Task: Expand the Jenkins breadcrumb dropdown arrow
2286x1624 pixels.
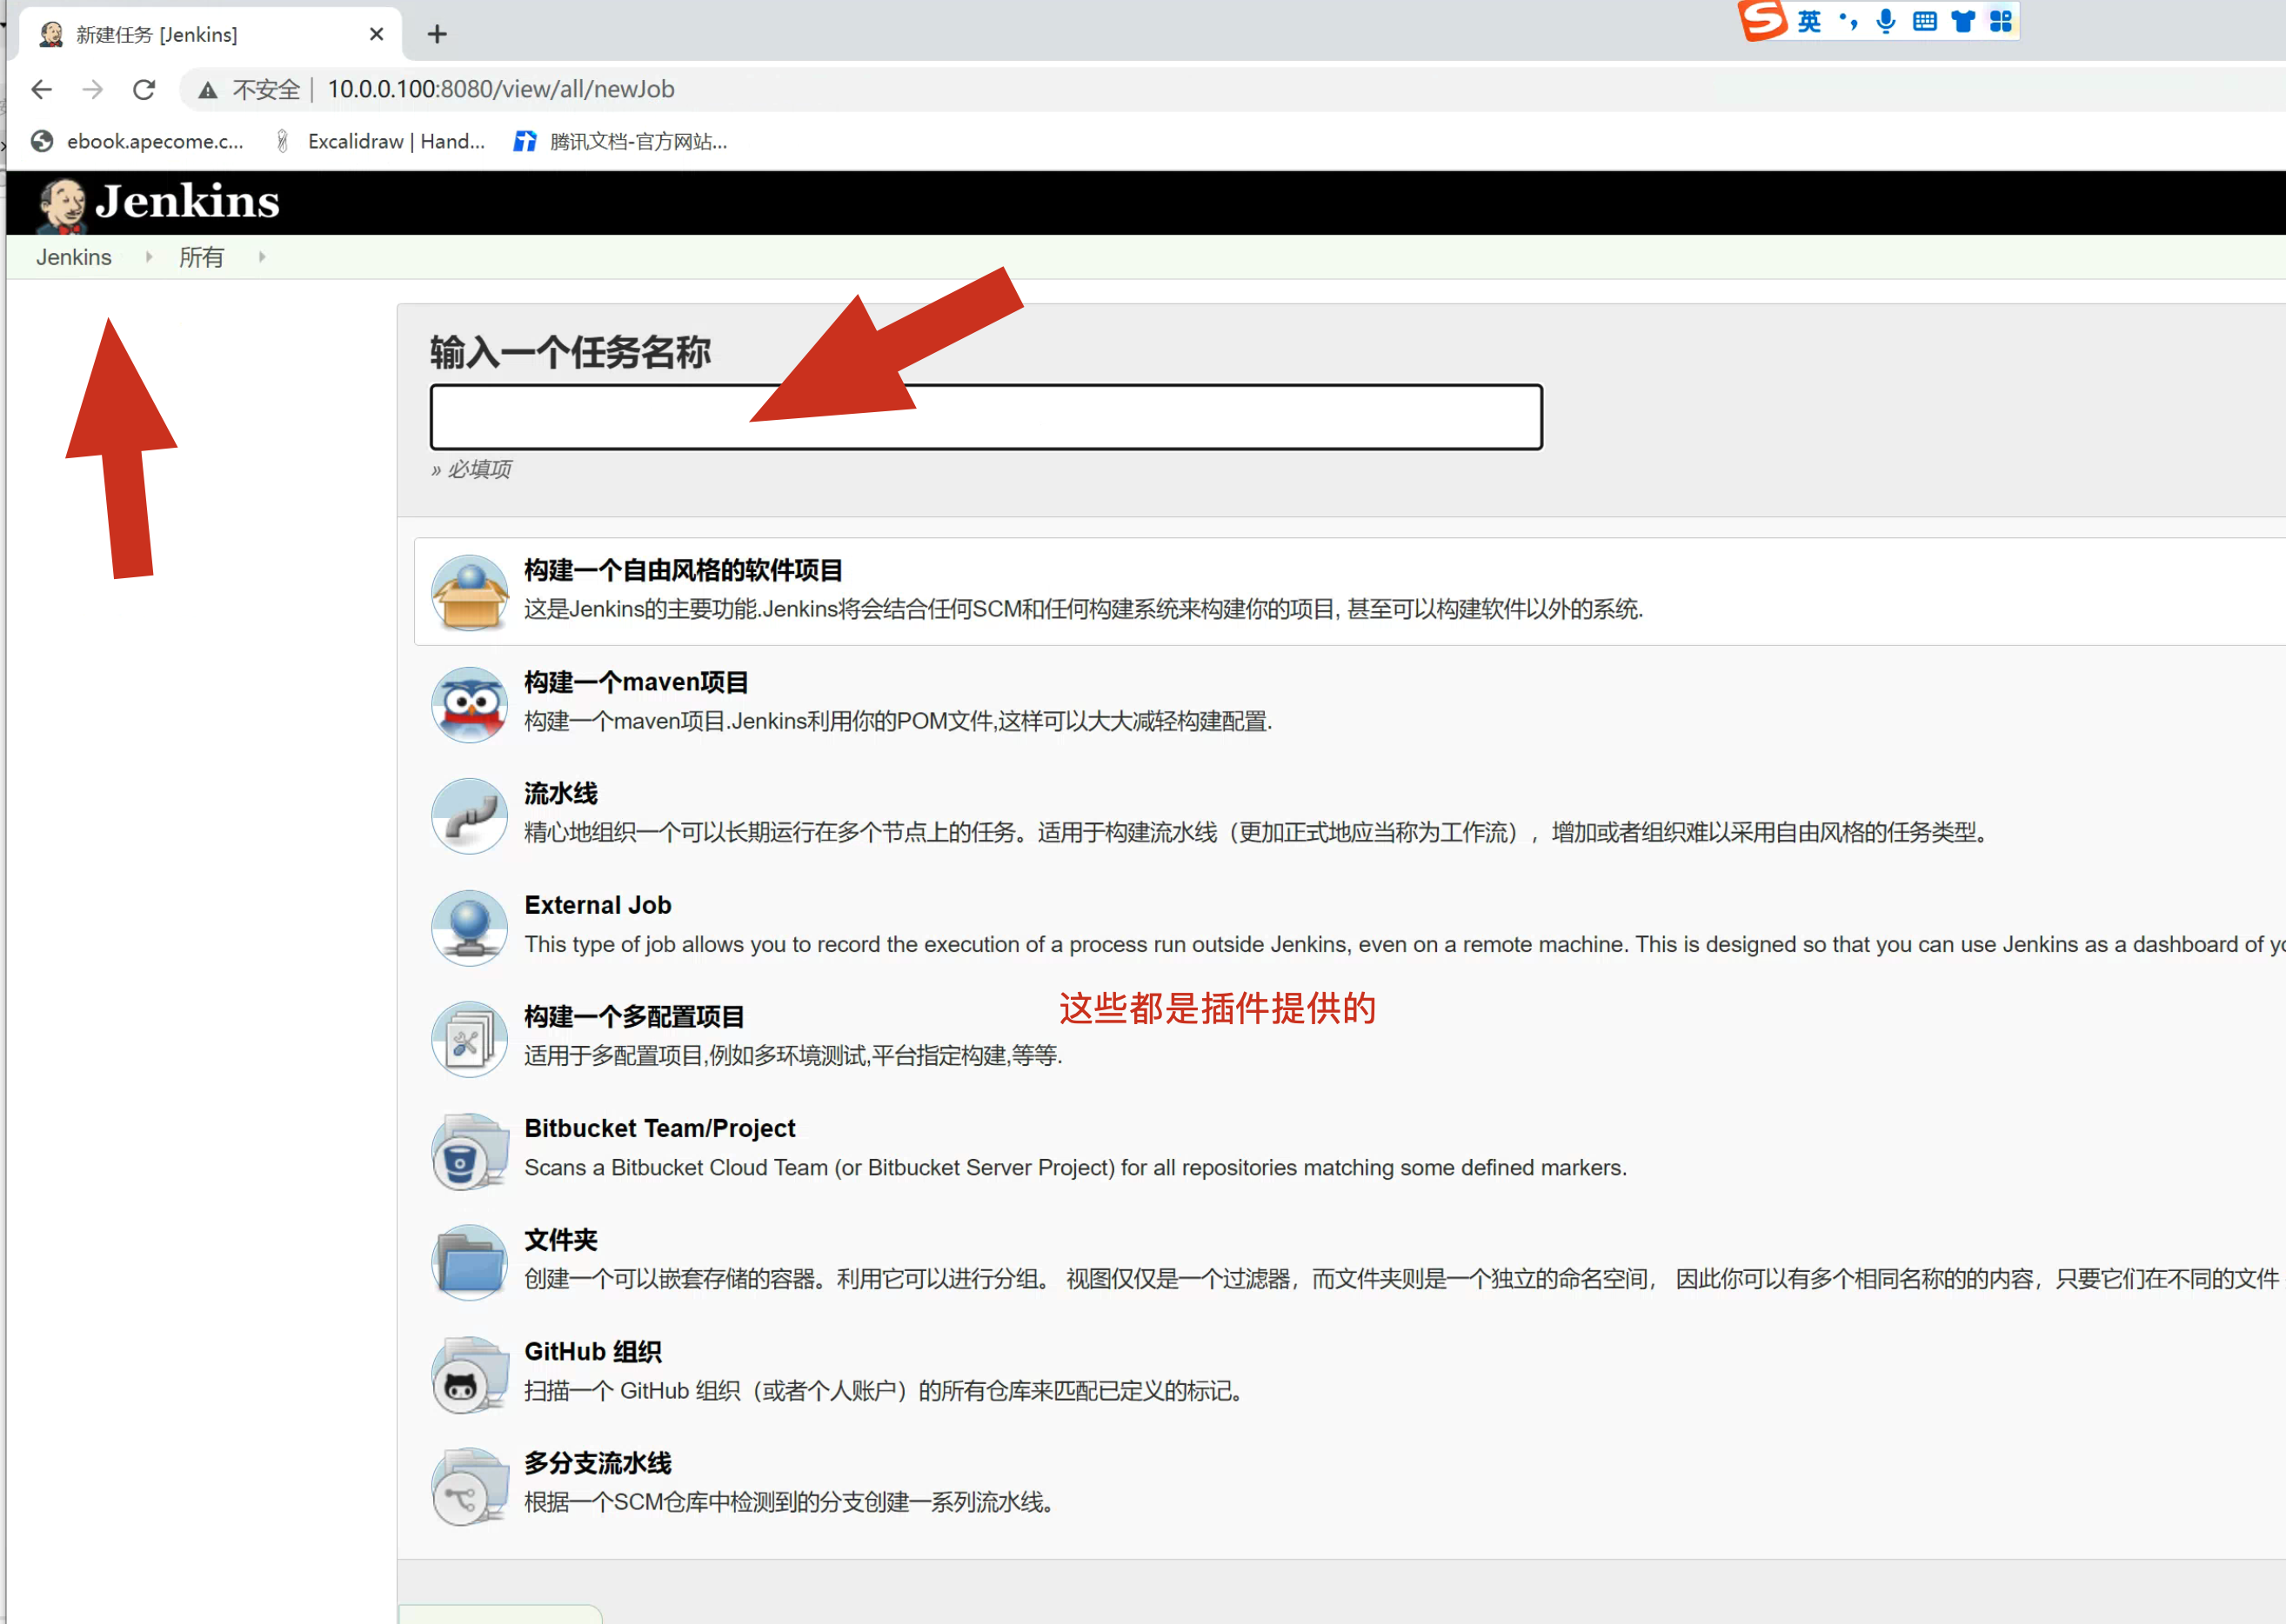Action: point(149,257)
